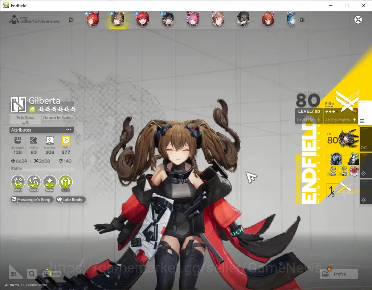The width and height of the screenshot is (372, 290).
Task: Click the green Nature element leaf icon
Action: [x=32, y=109]
